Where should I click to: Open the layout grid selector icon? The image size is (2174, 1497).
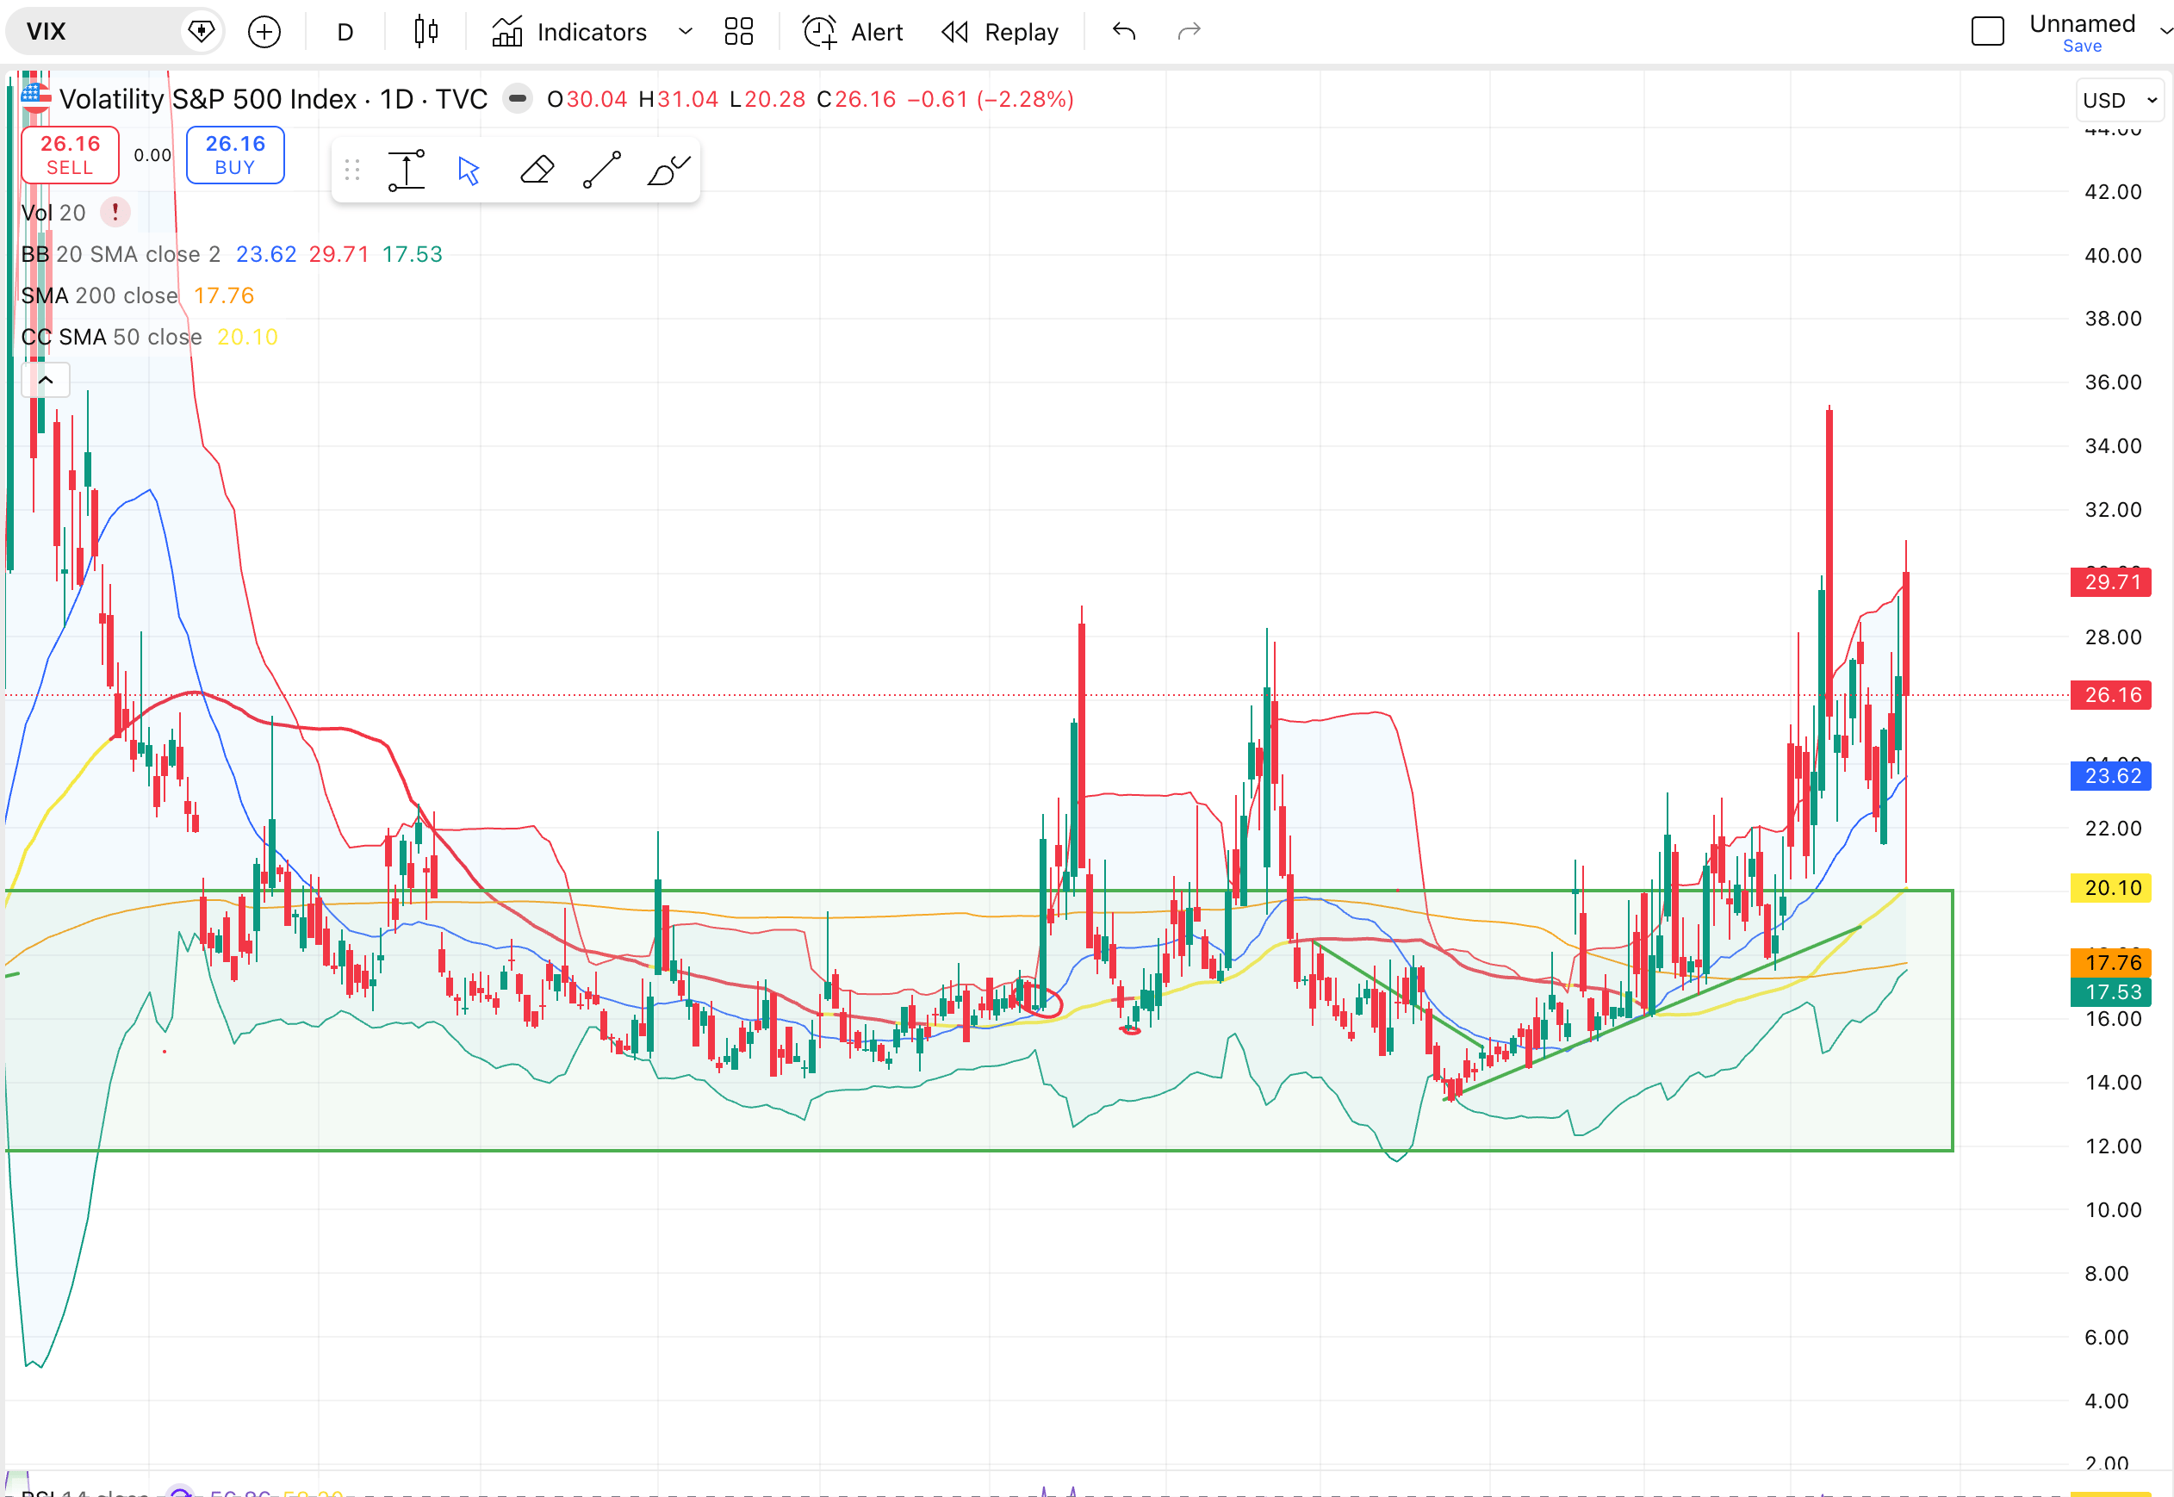(x=739, y=32)
